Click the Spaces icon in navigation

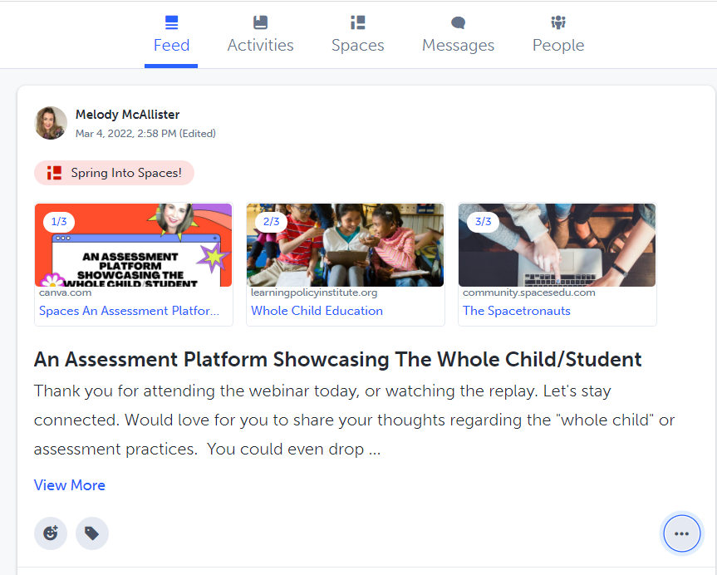point(357,22)
